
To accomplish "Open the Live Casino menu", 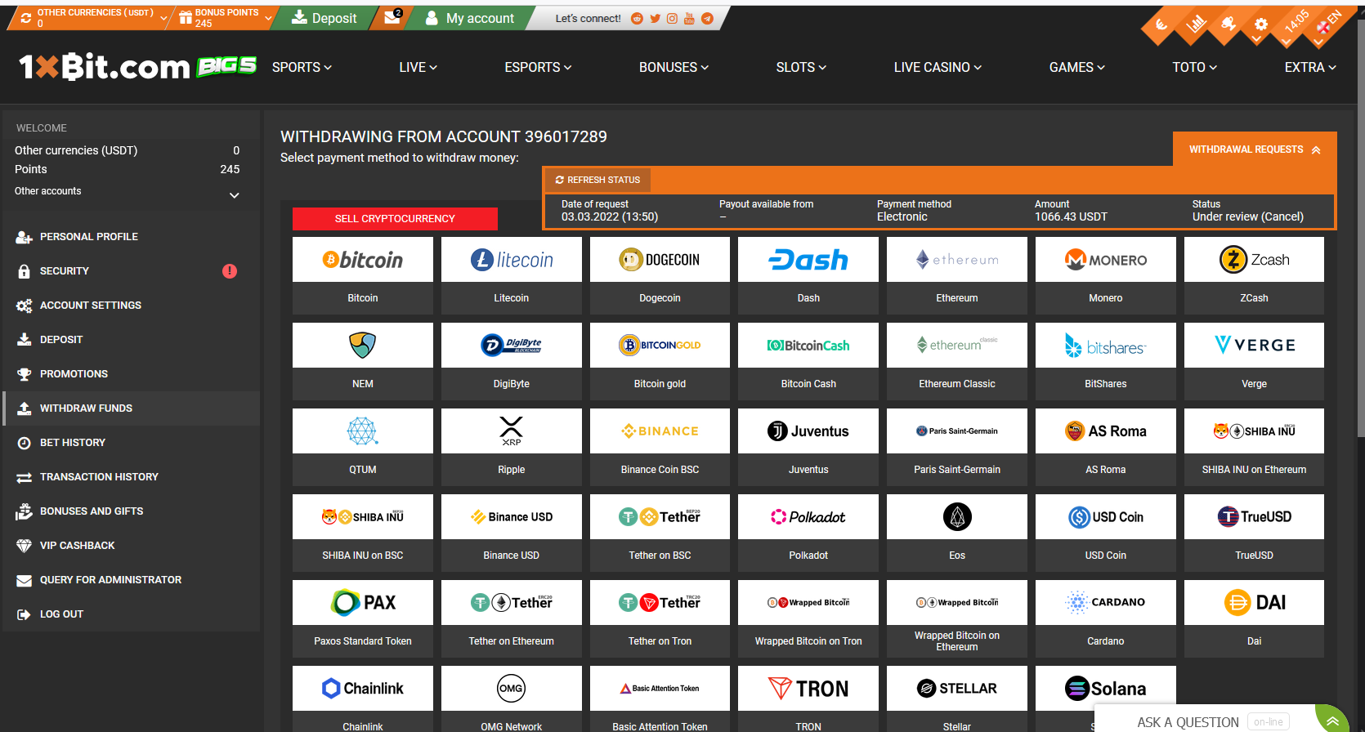I will [938, 68].
